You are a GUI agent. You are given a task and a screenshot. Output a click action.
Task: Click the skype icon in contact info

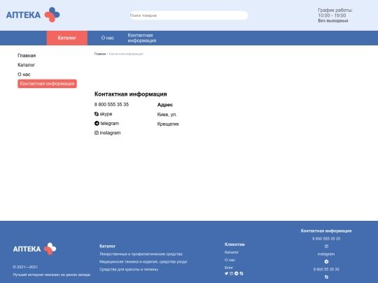[x=97, y=114]
